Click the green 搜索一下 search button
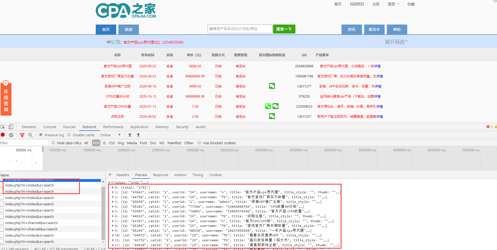The height and width of the screenshot is (250, 497). (x=284, y=29)
